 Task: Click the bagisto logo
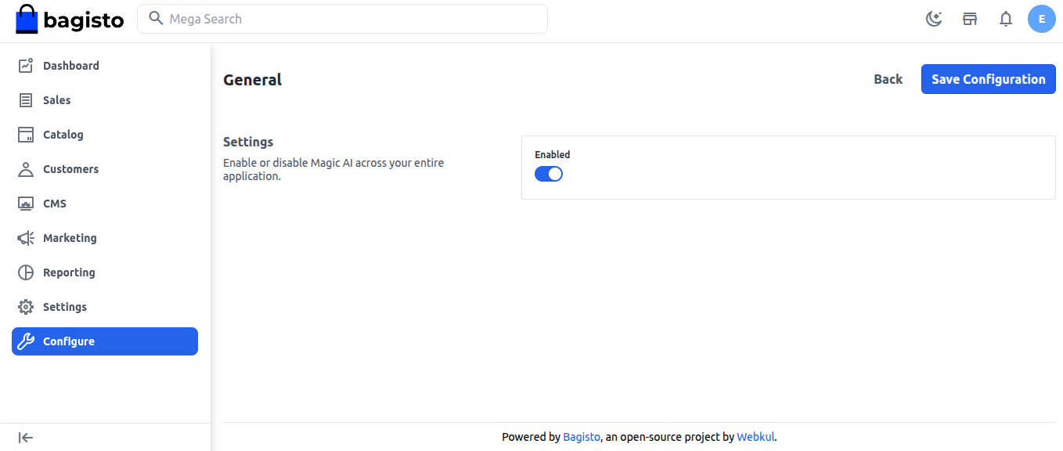[70, 20]
